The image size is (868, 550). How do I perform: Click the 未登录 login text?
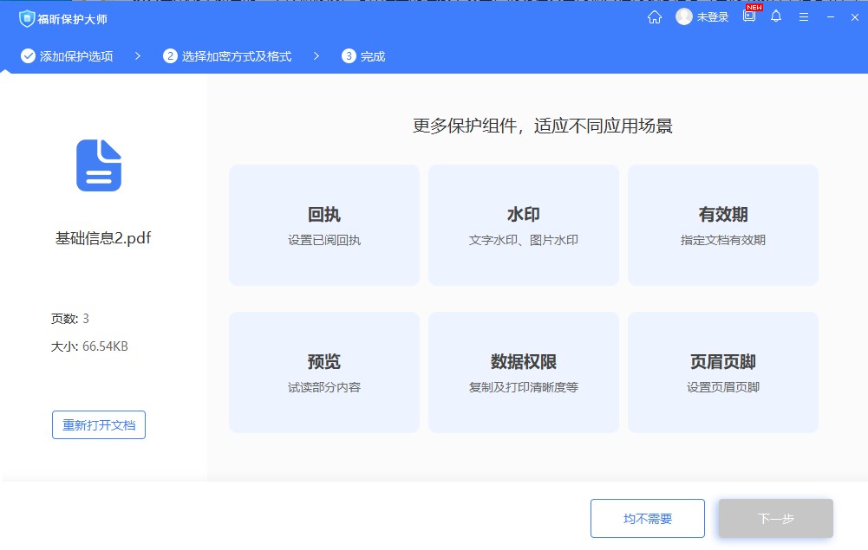click(x=713, y=17)
